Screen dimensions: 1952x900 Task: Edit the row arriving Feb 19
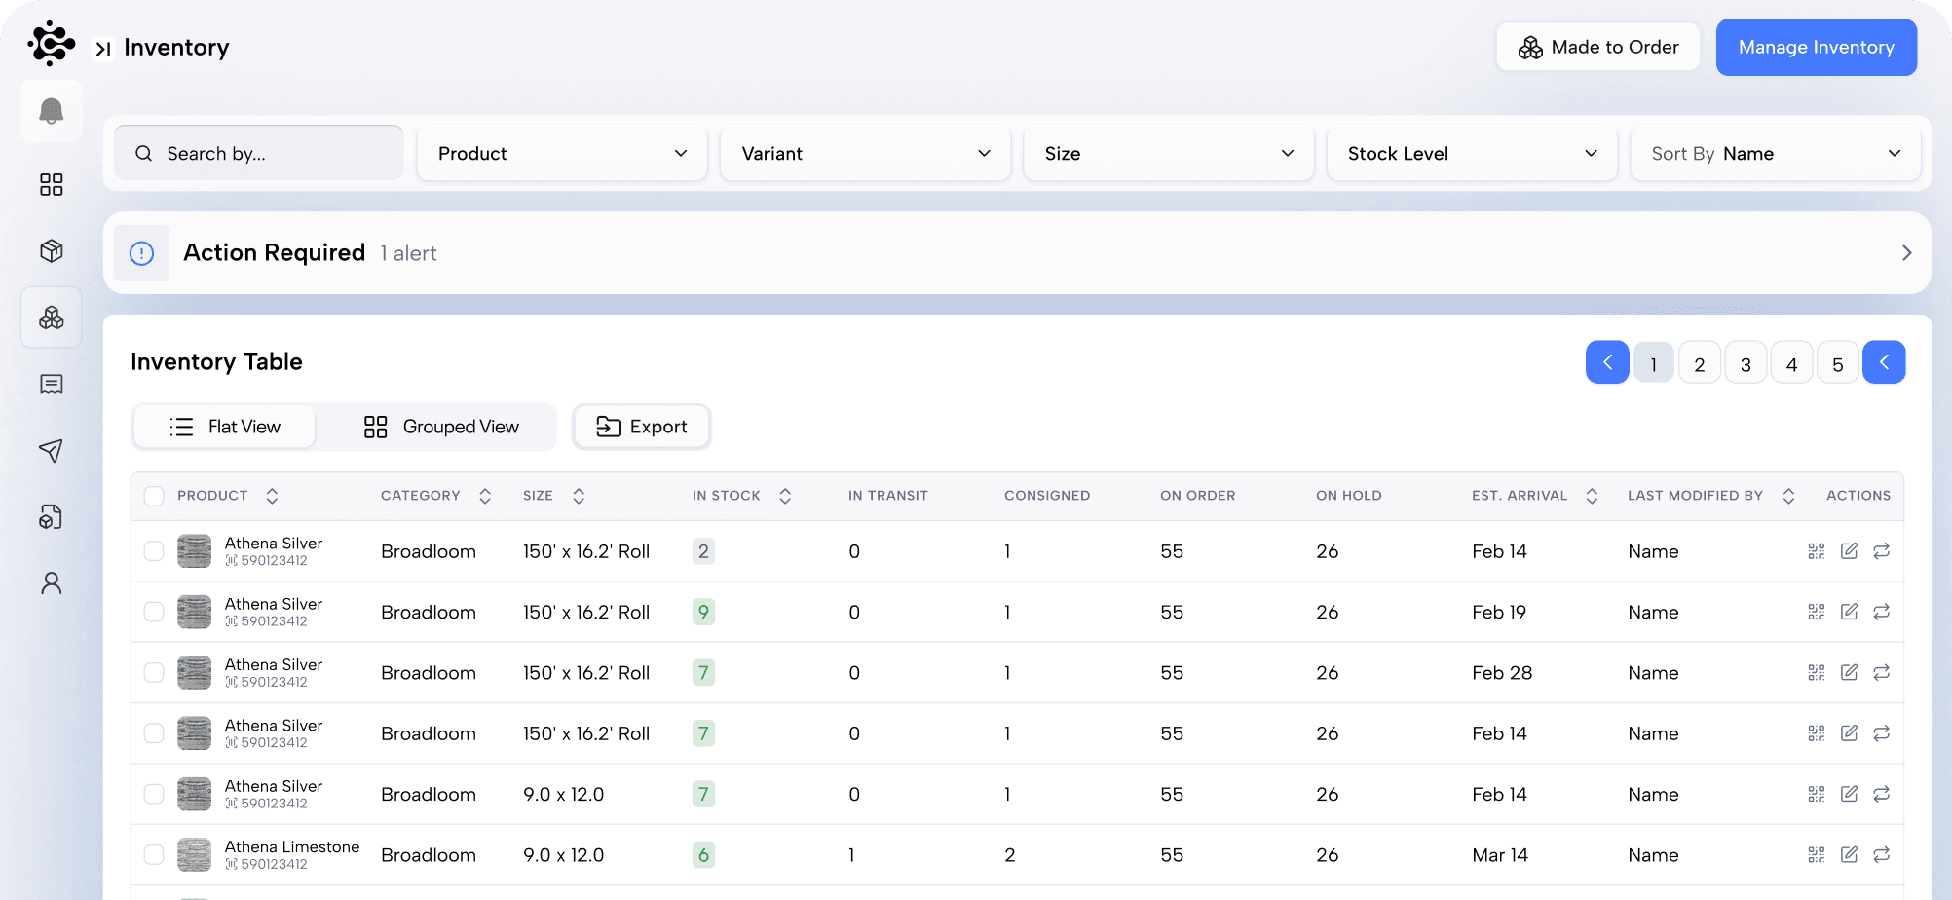[1849, 612]
